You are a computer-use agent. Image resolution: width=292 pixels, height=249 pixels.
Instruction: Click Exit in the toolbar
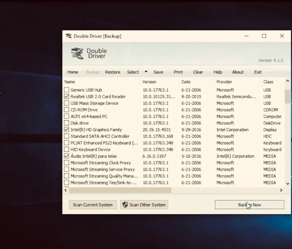coord(258,72)
